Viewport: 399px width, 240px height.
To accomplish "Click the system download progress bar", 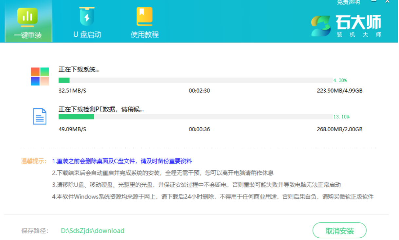I will click(x=195, y=80).
